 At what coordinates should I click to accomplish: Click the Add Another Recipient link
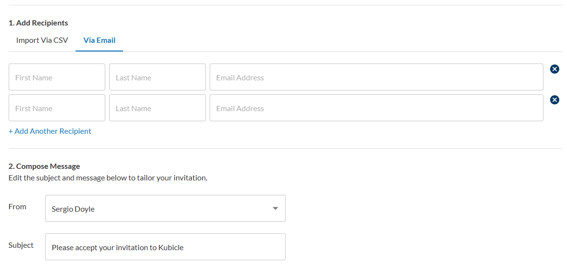50,131
